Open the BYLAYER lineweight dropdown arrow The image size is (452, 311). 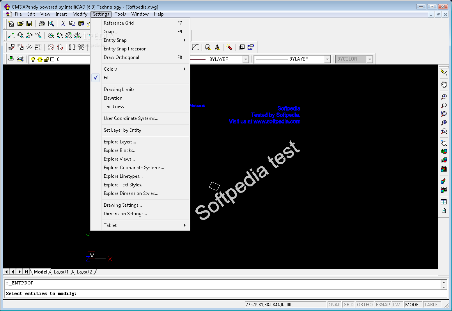pyautogui.click(x=327, y=59)
